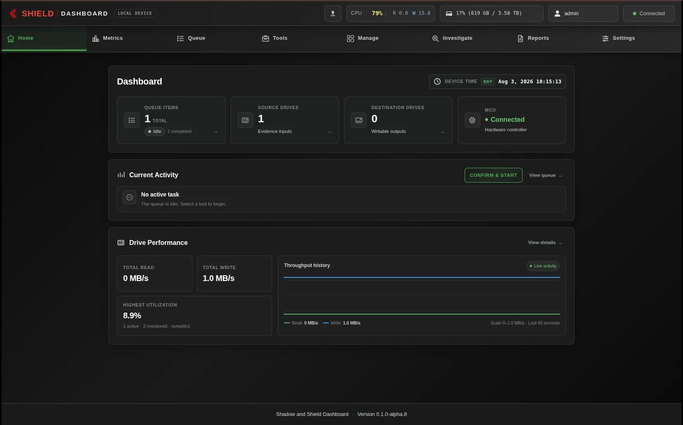The height and width of the screenshot is (425, 683).
Task: Open the Settings tab
Action: tap(639, 39)
